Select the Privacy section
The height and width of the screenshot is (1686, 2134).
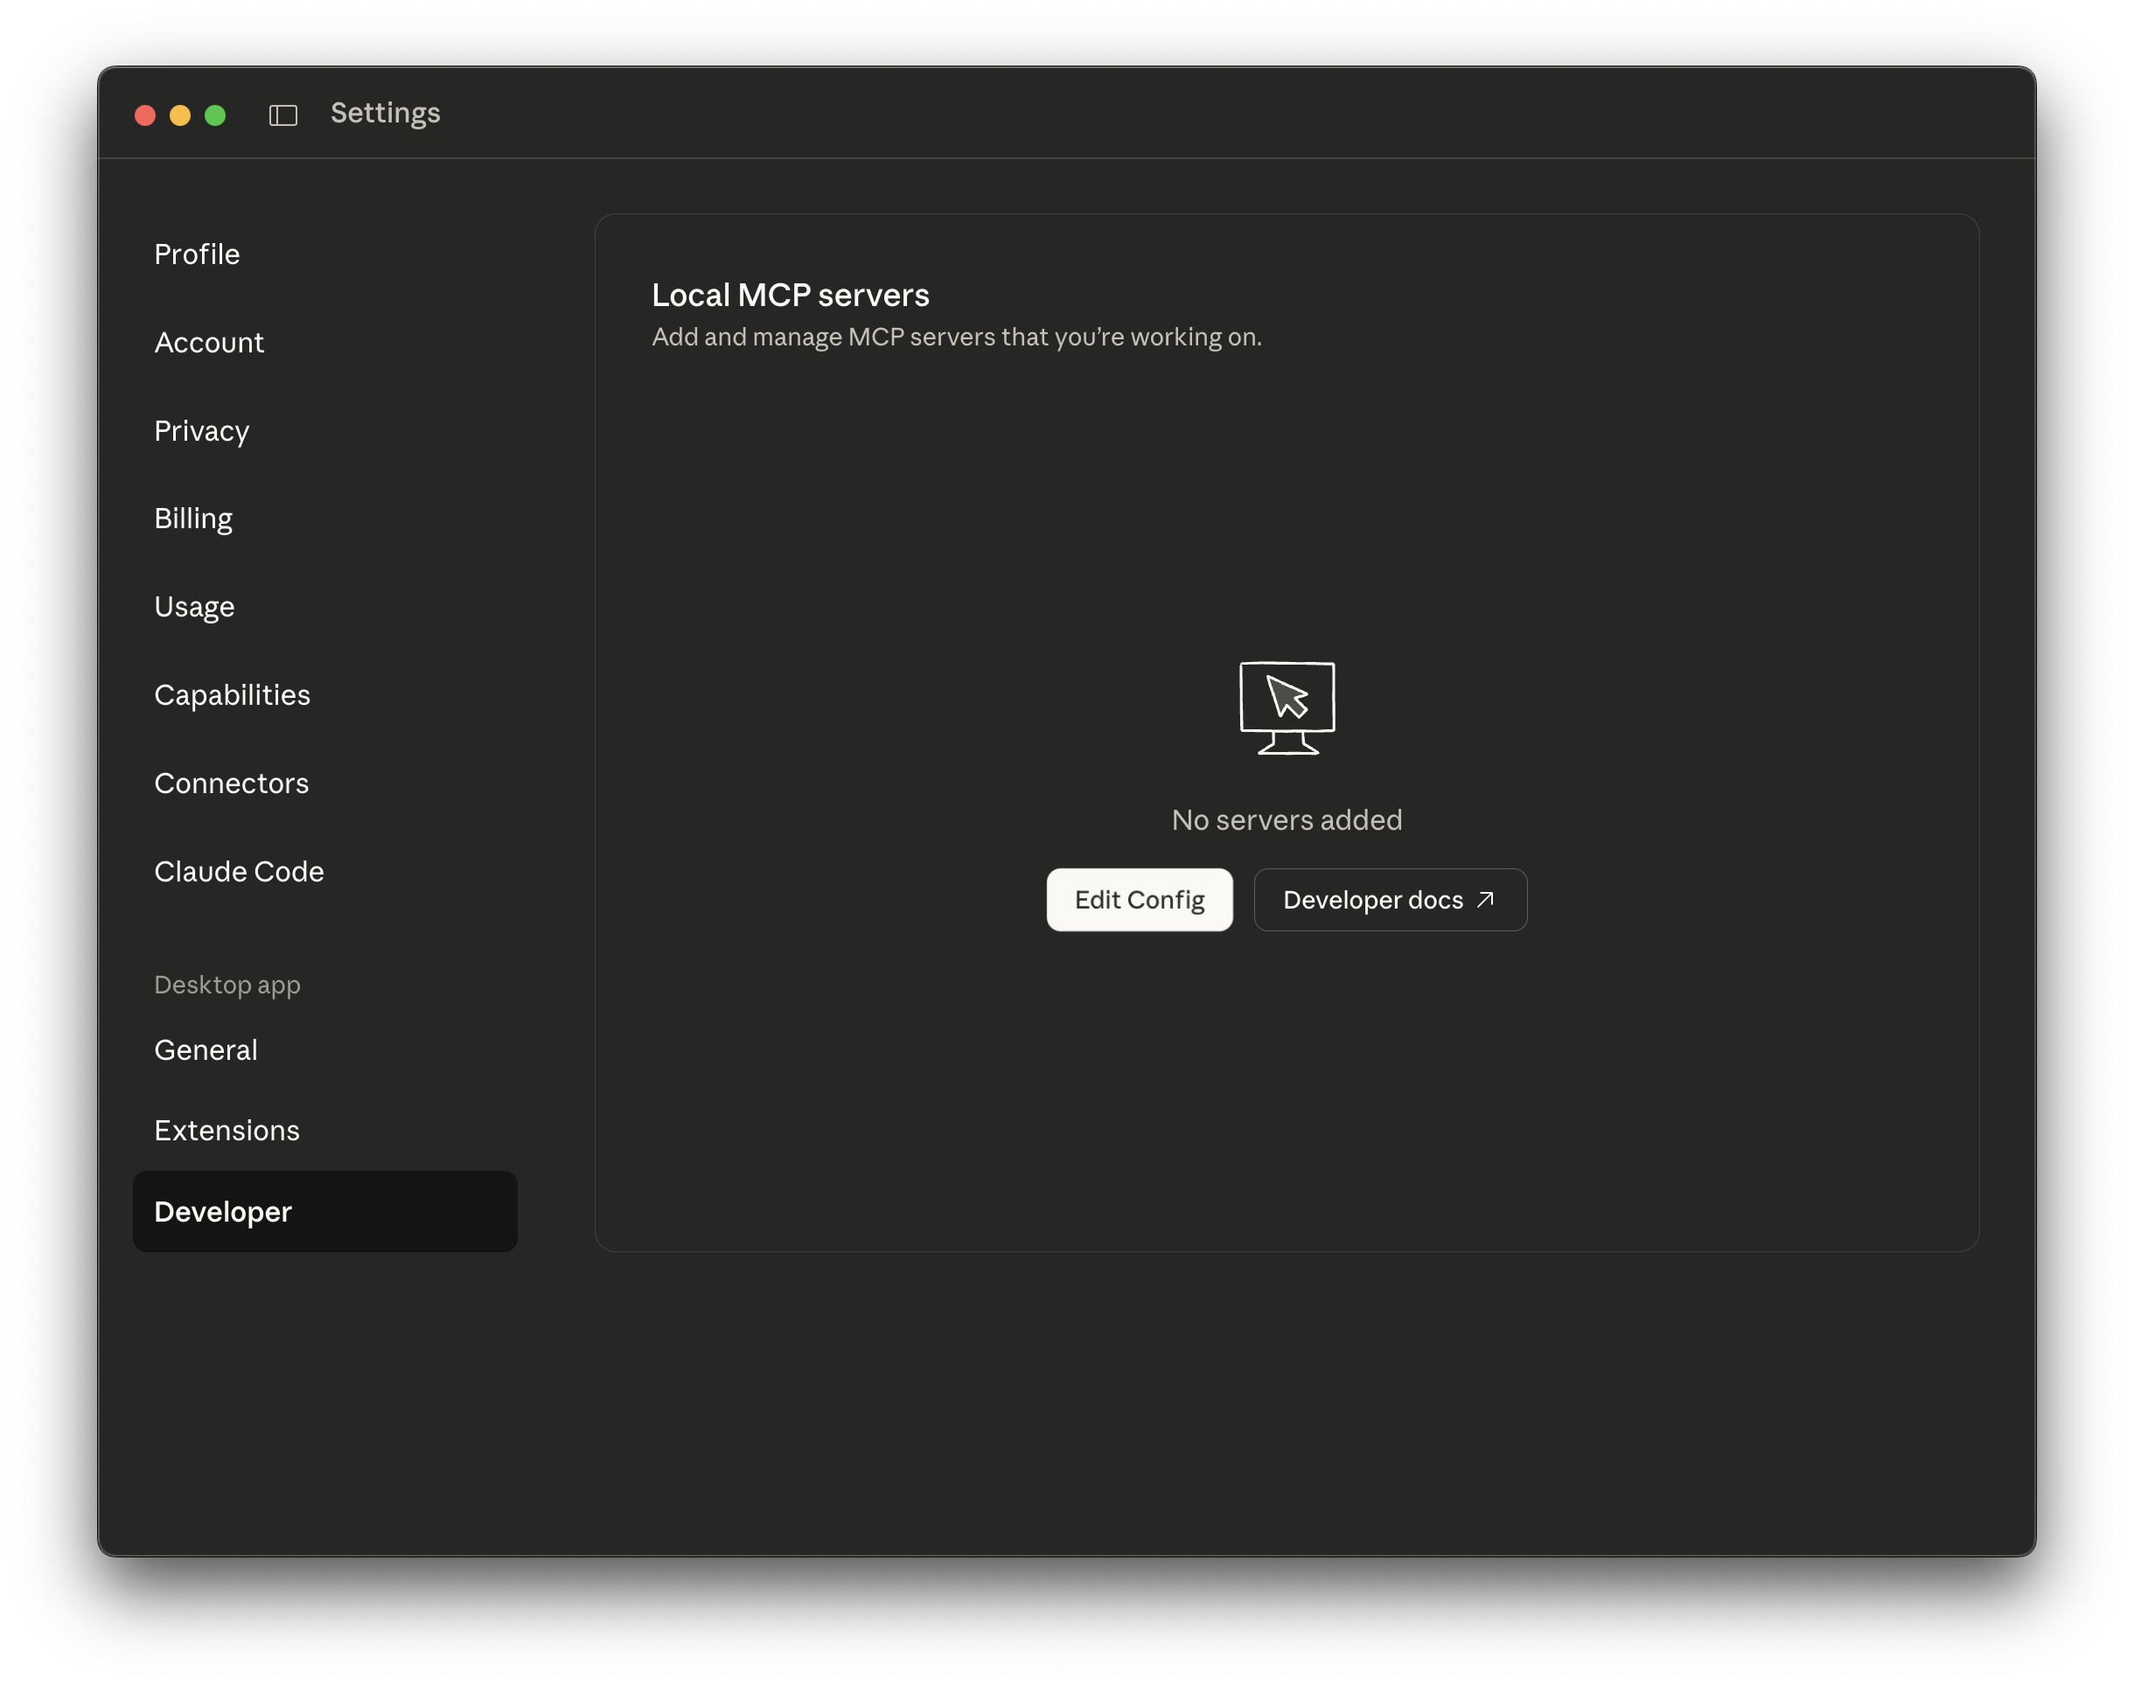tap(201, 430)
